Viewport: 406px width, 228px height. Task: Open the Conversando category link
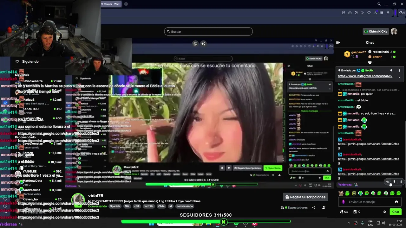tap(97, 206)
